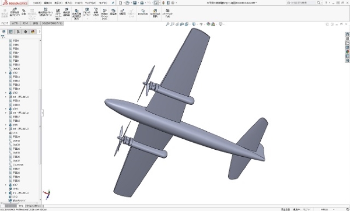
Task: Click the Exploded View tool in ribbon
Action: [123, 12]
